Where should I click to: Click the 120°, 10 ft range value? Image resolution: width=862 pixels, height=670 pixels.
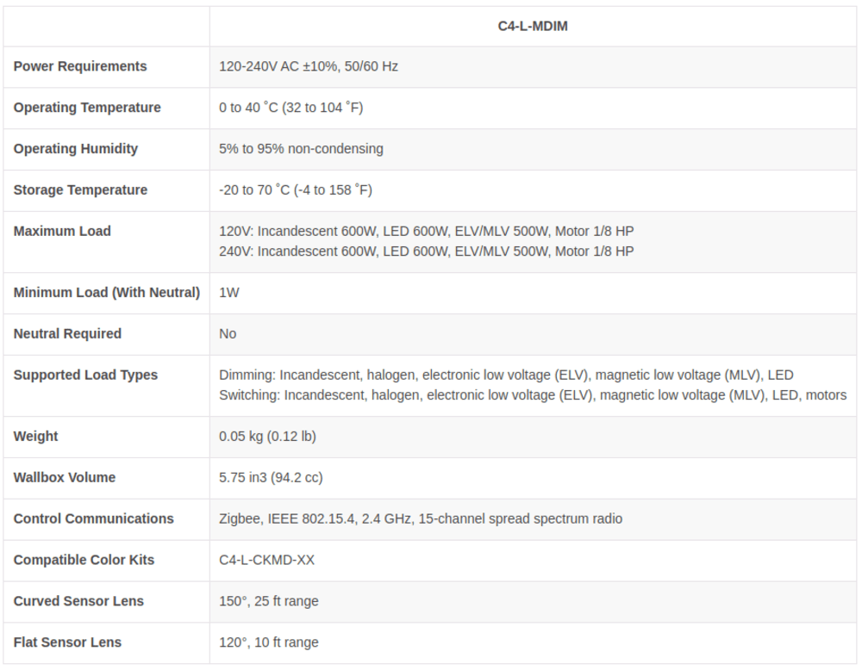(x=269, y=642)
